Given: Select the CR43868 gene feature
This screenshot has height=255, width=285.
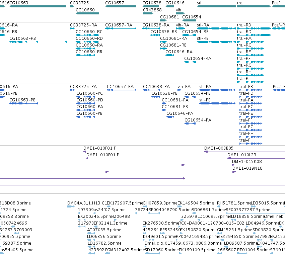Looking at the screenshot, I should [148, 13].
